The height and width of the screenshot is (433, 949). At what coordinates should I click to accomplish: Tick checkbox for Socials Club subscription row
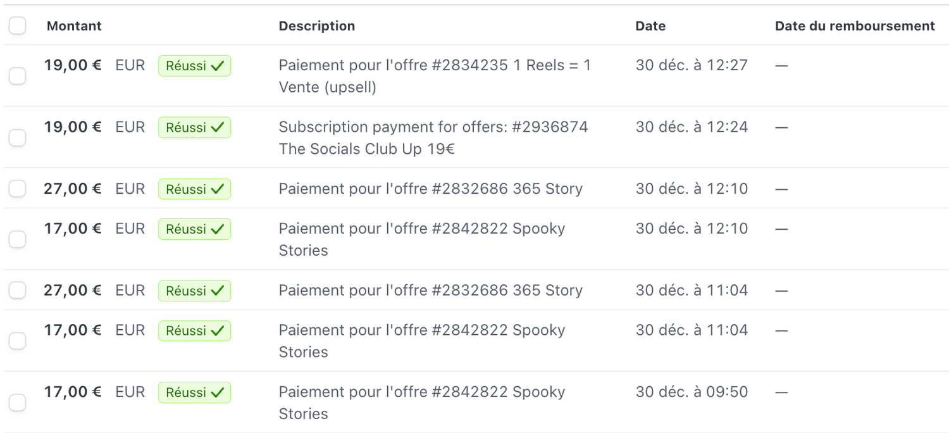[17, 137]
